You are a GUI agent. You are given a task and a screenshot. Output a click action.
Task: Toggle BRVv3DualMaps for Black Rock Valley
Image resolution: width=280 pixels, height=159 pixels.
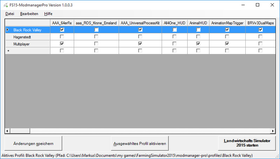[x=260, y=30]
